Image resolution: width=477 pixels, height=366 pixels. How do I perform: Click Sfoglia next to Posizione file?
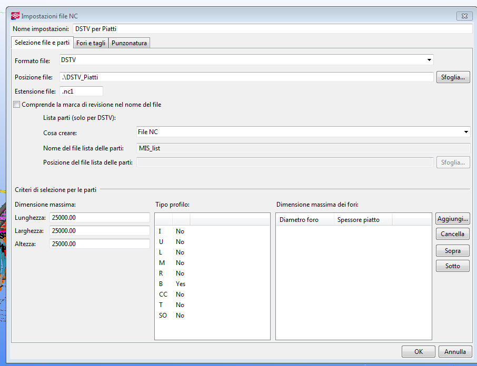pyautogui.click(x=452, y=77)
